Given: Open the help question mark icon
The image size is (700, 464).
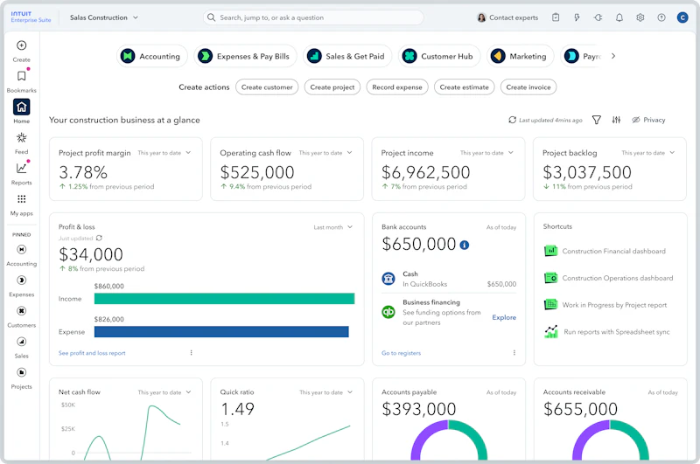Looking at the screenshot, I should pyautogui.click(x=661, y=17).
